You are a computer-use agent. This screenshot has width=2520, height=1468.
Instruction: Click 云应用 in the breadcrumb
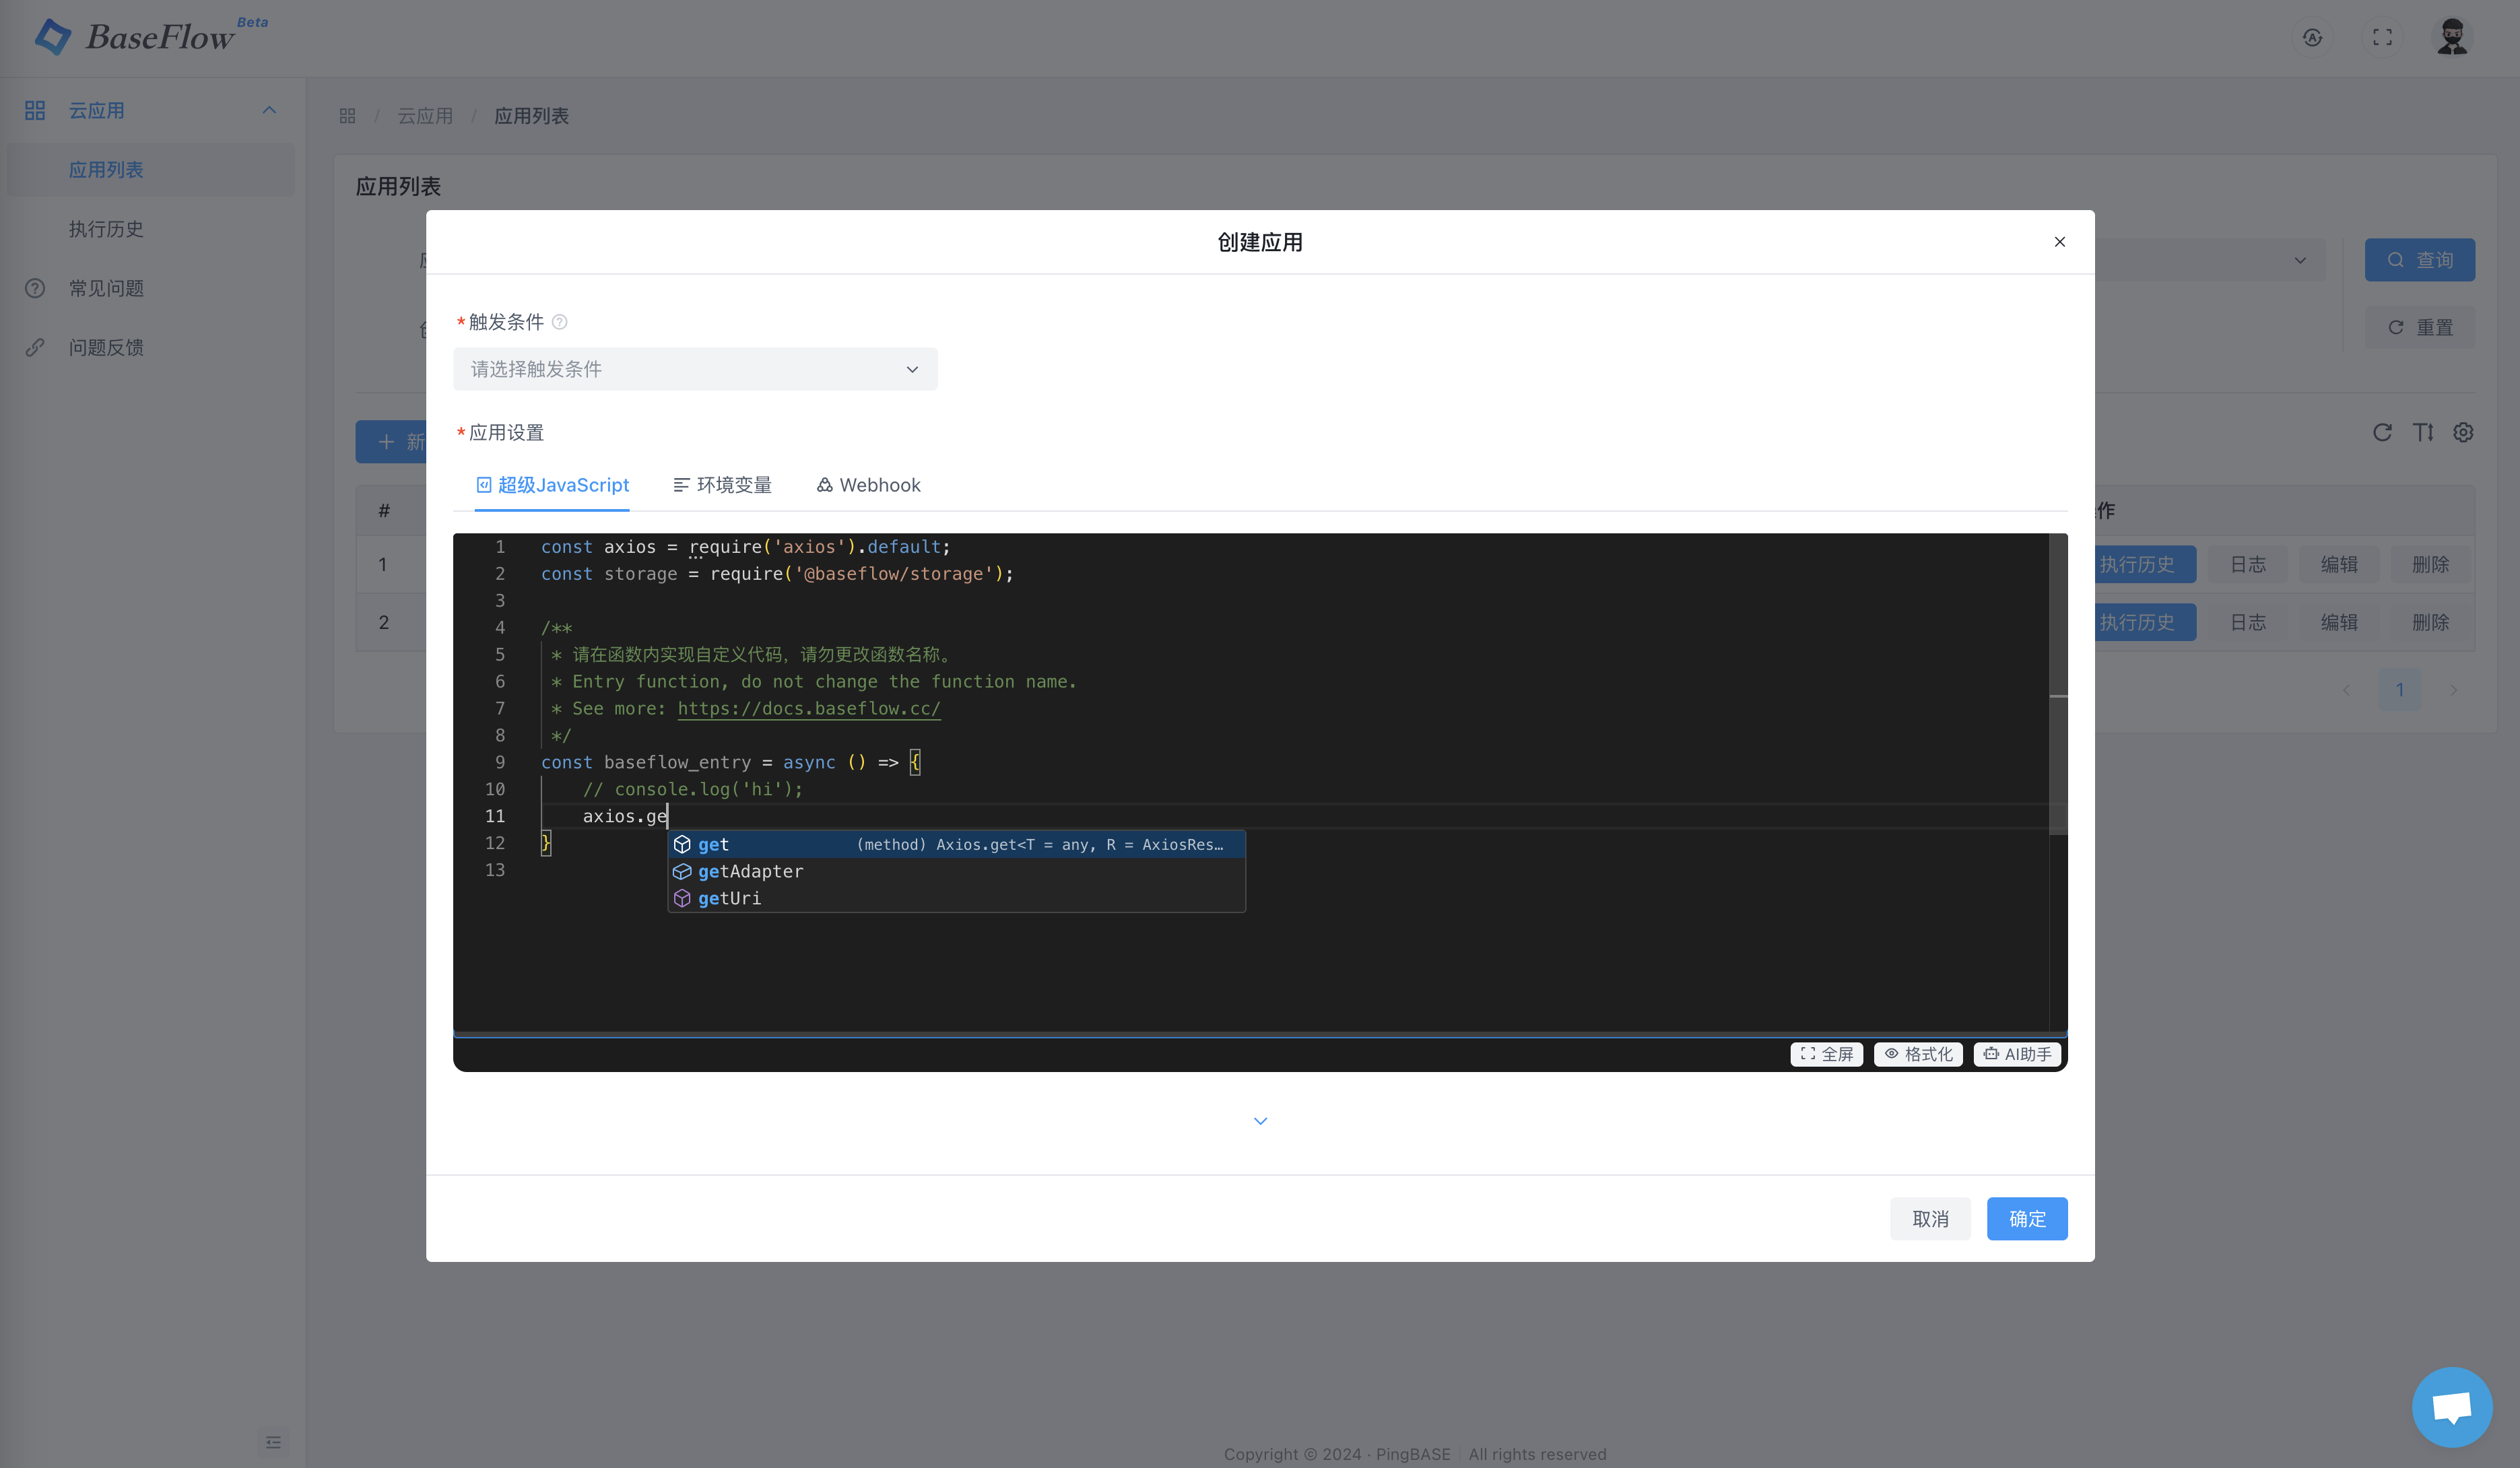click(425, 116)
